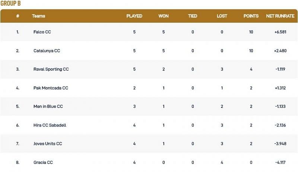298x172 pixels.
Task: Click Pak Montcada CC's +1.312 net runrate
Action: 280,88
